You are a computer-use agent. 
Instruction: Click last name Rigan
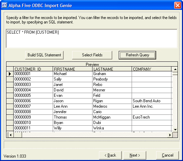(x=112, y=101)
